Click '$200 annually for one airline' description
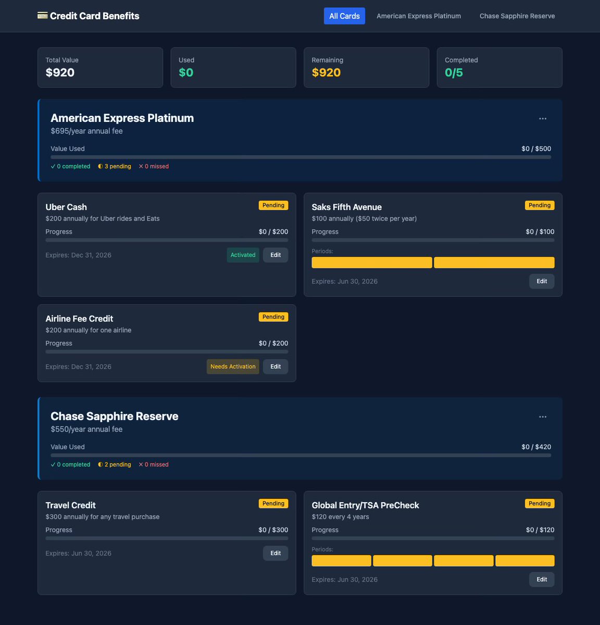600x625 pixels. (89, 330)
